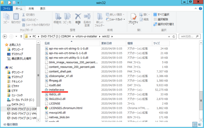Click the Rename icon
The height and width of the screenshot is (128, 204).
tap(87, 17)
